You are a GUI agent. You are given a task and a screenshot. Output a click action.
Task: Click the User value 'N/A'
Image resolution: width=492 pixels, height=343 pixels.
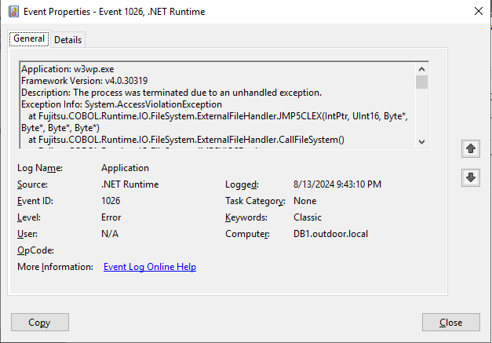pyautogui.click(x=110, y=234)
